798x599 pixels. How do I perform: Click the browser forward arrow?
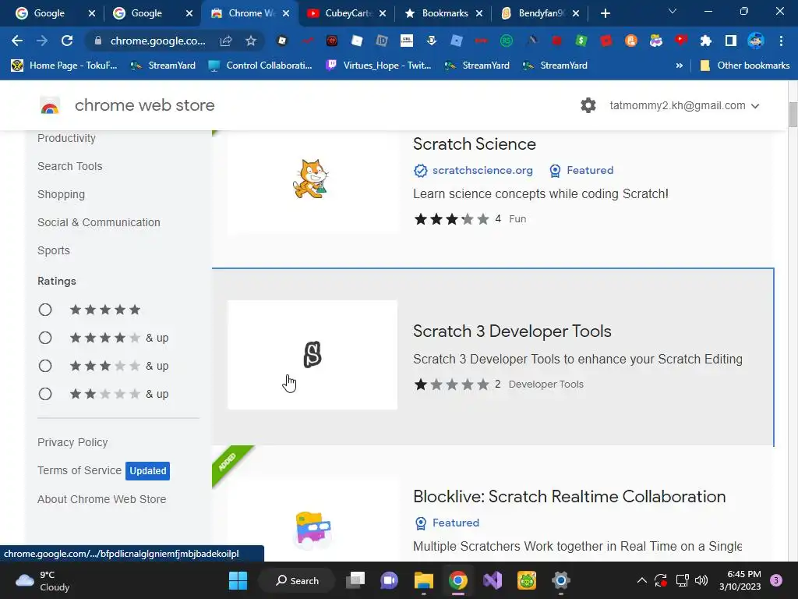(x=42, y=41)
